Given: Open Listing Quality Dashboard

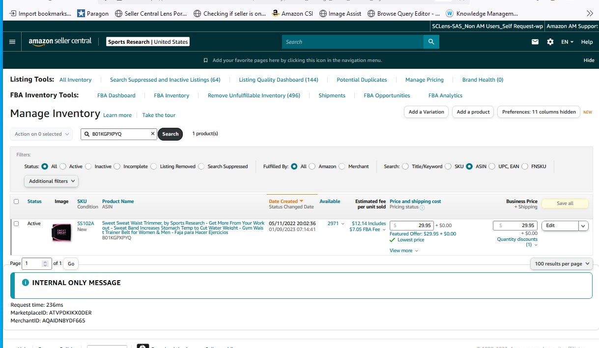Looking at the screenshot, I should pyautogui.click(x=279, y=80).
